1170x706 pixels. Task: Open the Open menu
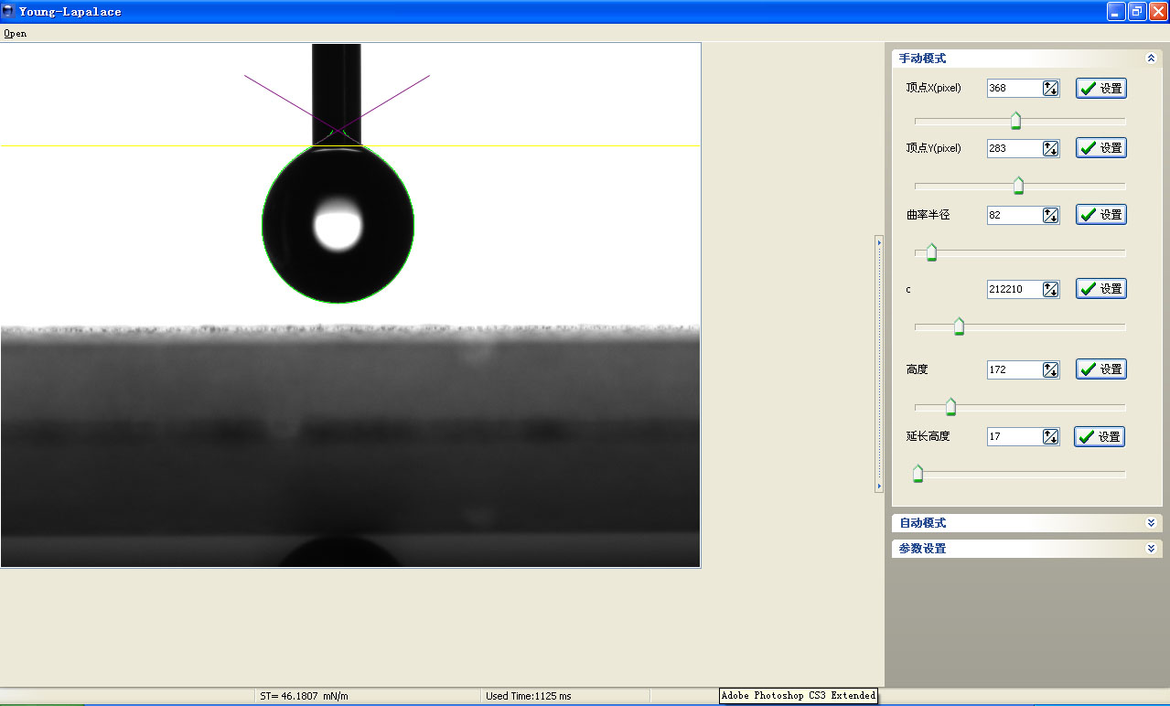[15, 34]
